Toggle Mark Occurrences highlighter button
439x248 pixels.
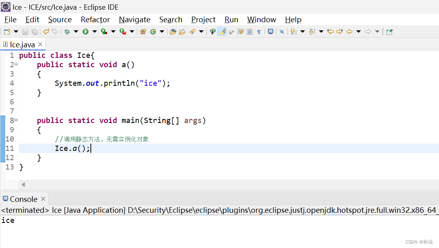point(222,32)
